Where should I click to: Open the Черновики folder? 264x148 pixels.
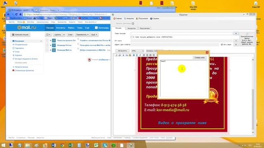19,48
